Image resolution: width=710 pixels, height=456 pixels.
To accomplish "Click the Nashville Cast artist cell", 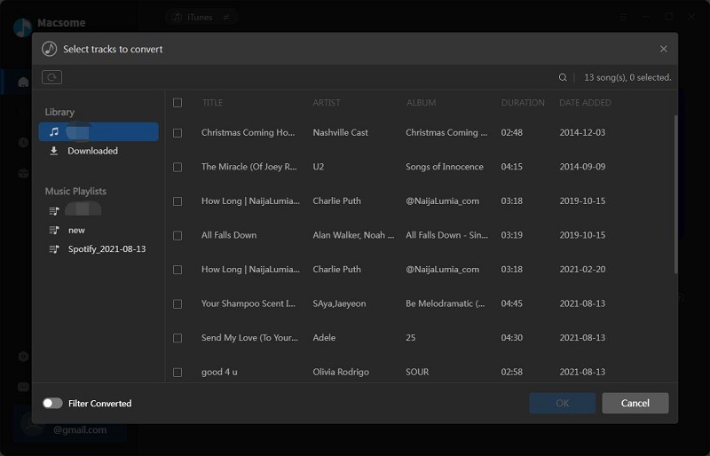I will pyautogui.click(x=340, y=133).
